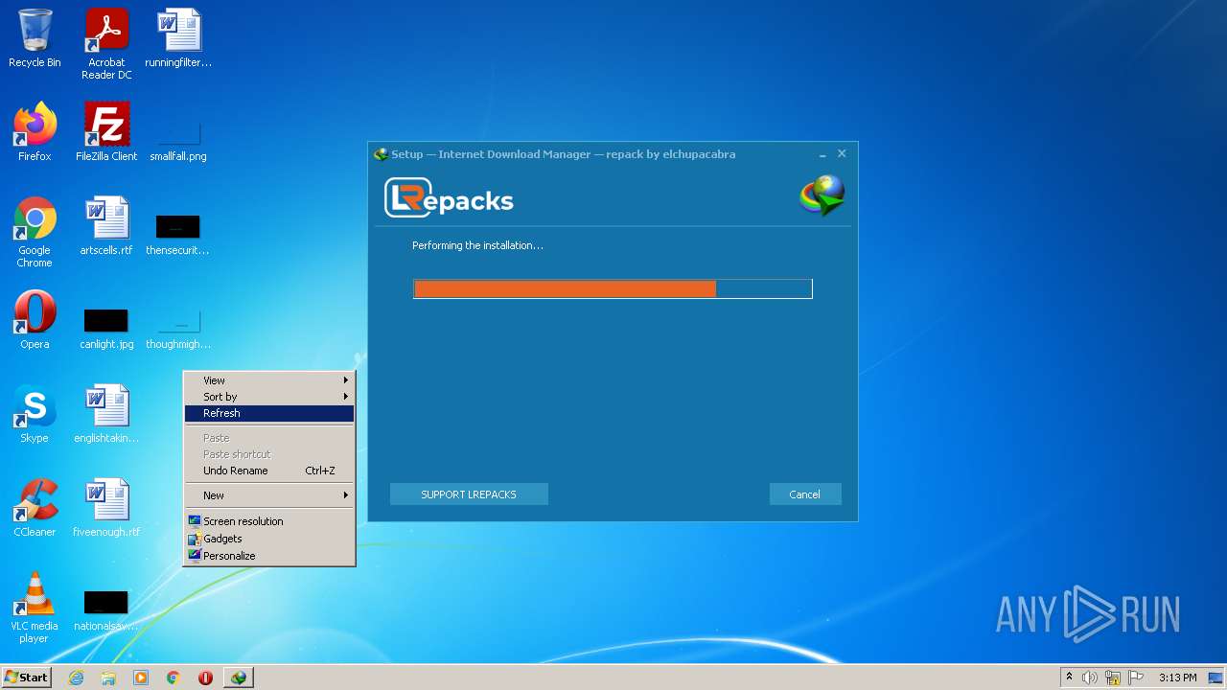The width and height of the screenshot is (1227, 690).
Task: Select artscells.rtf document icon
Action: coord(106,226)
